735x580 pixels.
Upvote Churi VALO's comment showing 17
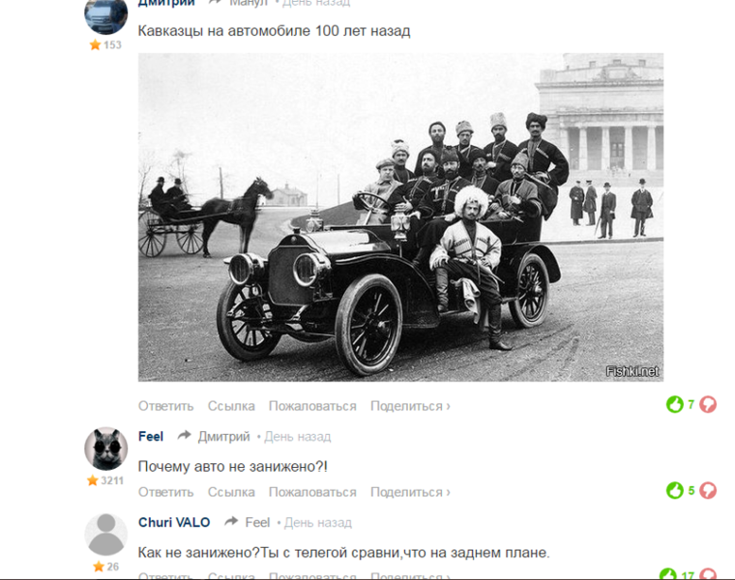pos(668,574)
